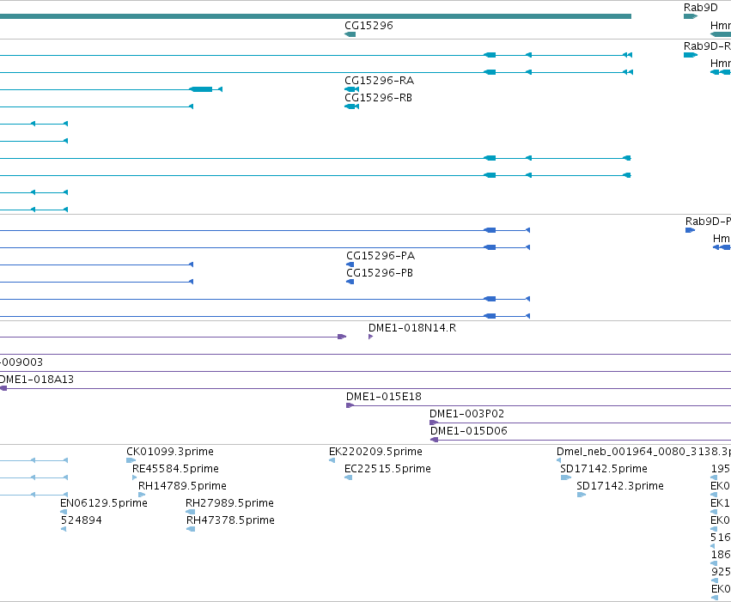Click the RH47378.5prime EST glyph
This screenshot has width=731, height=602.
click(191, 529)
